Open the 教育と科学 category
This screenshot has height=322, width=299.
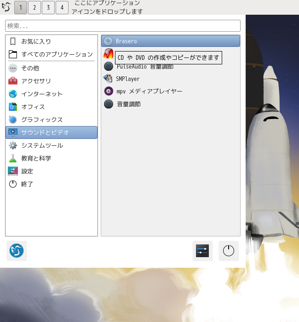pos(52,158)
